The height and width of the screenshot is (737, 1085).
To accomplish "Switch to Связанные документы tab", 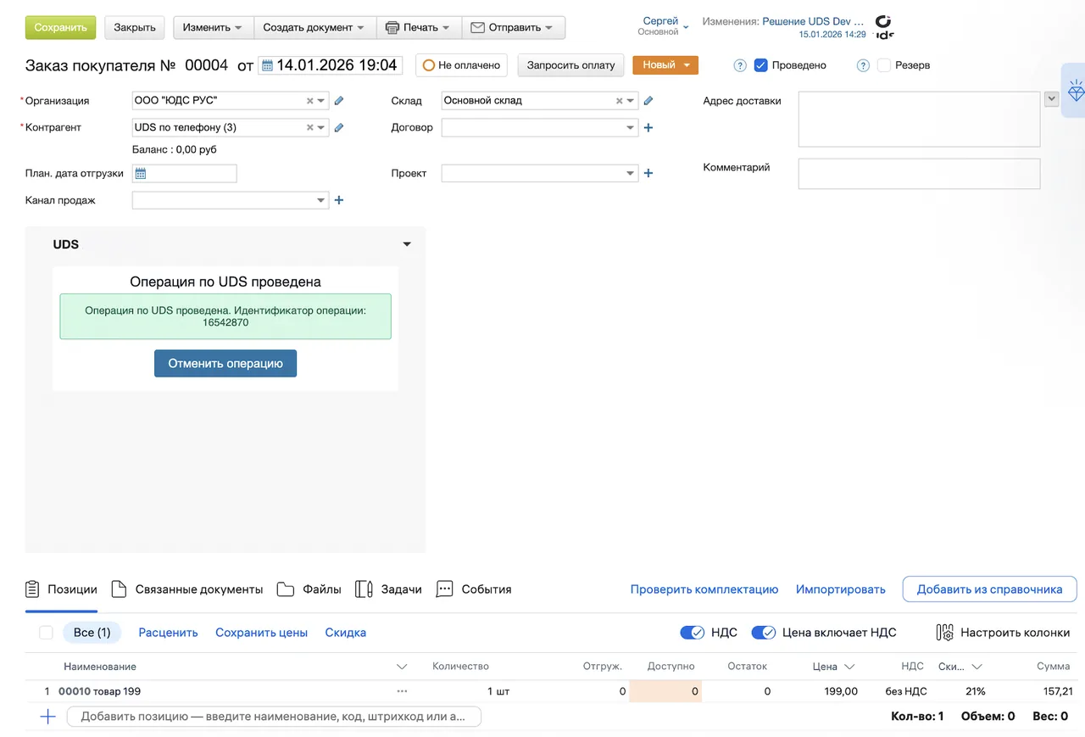I will coord(187,589).
